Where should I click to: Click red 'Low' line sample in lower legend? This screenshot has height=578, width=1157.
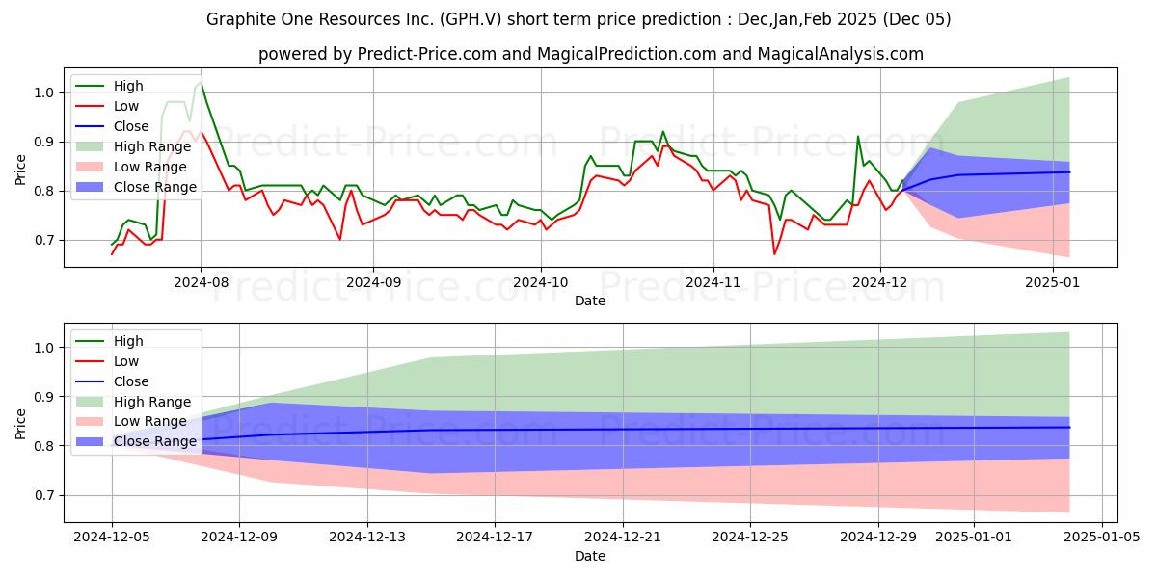coord(92,361)
